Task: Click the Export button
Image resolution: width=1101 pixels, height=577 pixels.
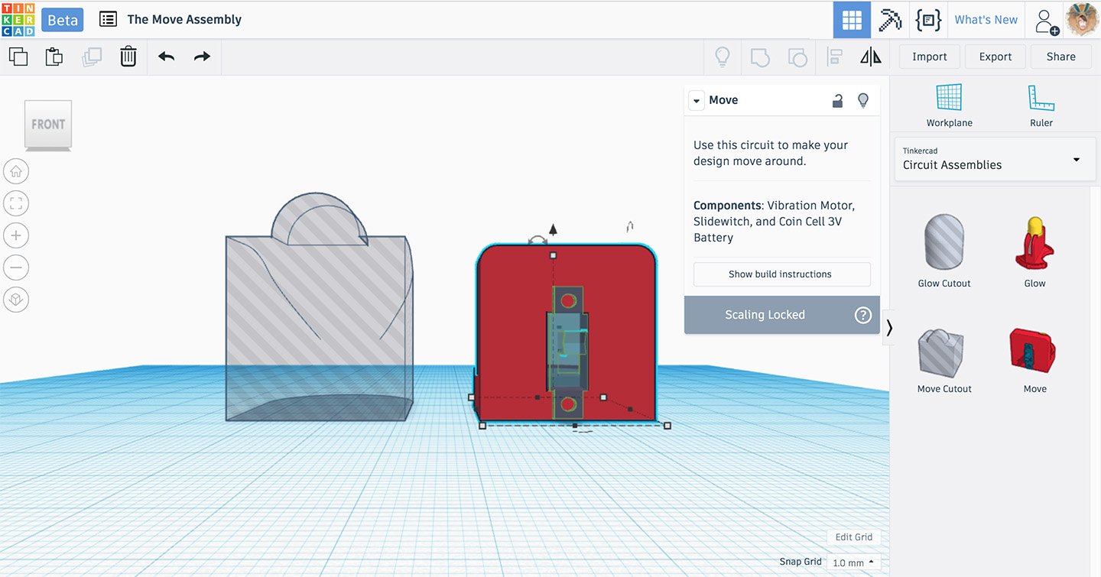Action: pyautogui.click(x=995, y=57)
